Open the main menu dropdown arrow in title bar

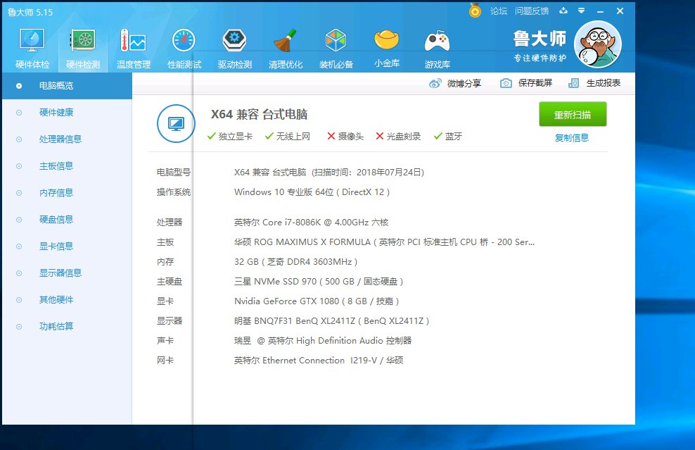(x=581, y=11)
